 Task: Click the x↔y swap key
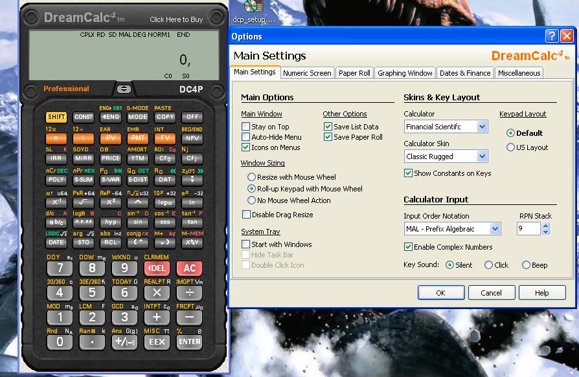pyautogui.click(x=192, y=242)
